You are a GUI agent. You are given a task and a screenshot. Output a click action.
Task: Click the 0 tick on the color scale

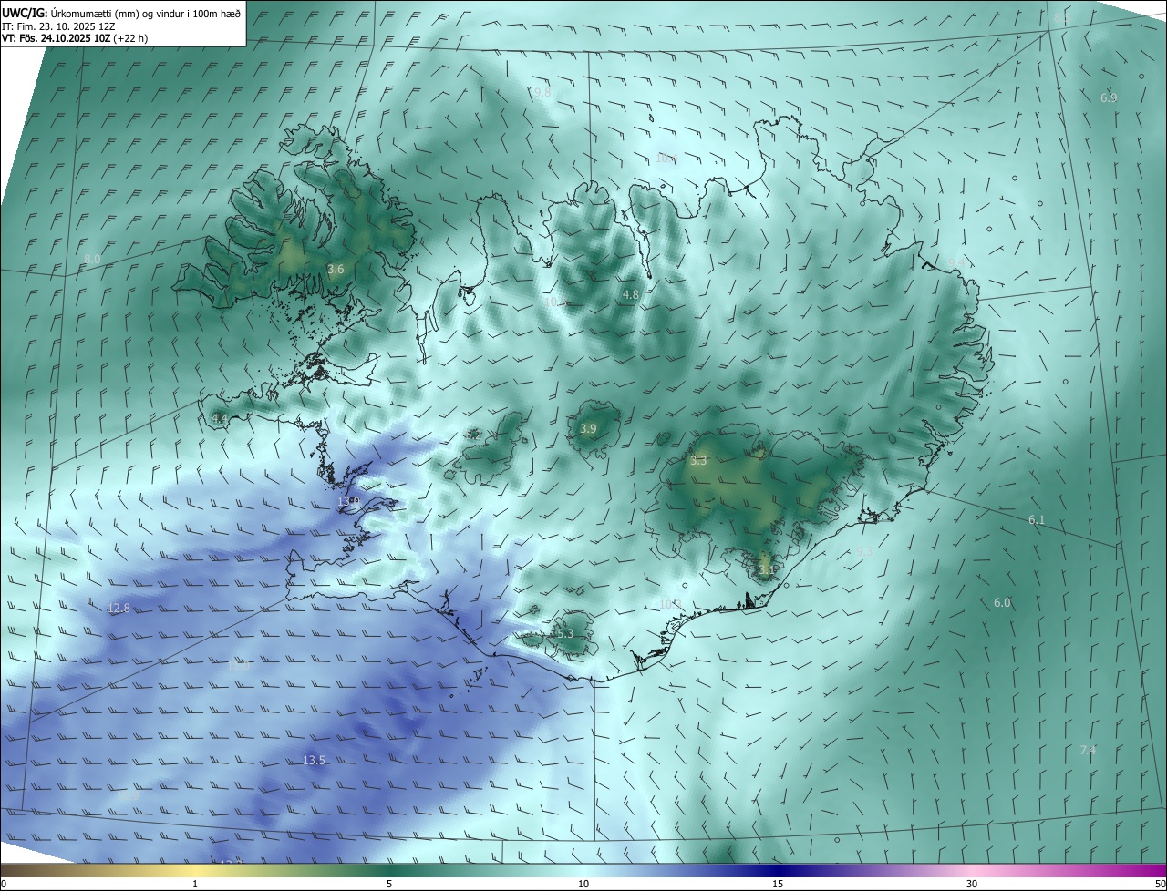(4, 884)
